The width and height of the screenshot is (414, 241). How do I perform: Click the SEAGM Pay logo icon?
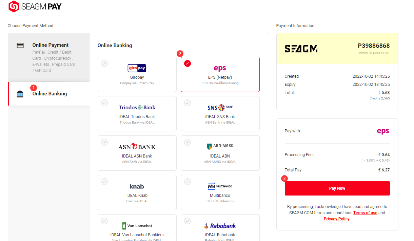coord(14,6)
